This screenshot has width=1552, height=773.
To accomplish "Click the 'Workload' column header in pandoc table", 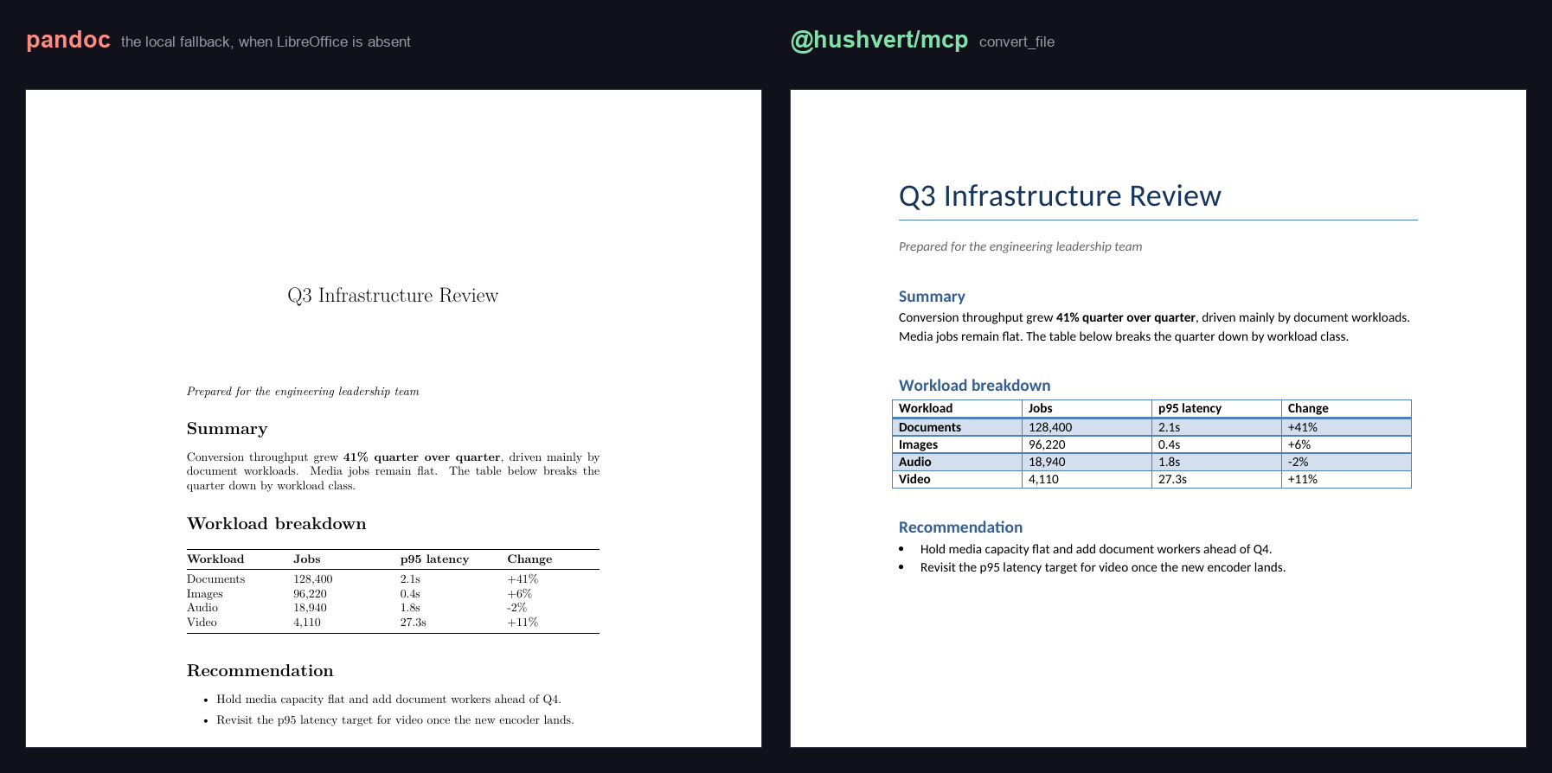I will coord(215,559).
